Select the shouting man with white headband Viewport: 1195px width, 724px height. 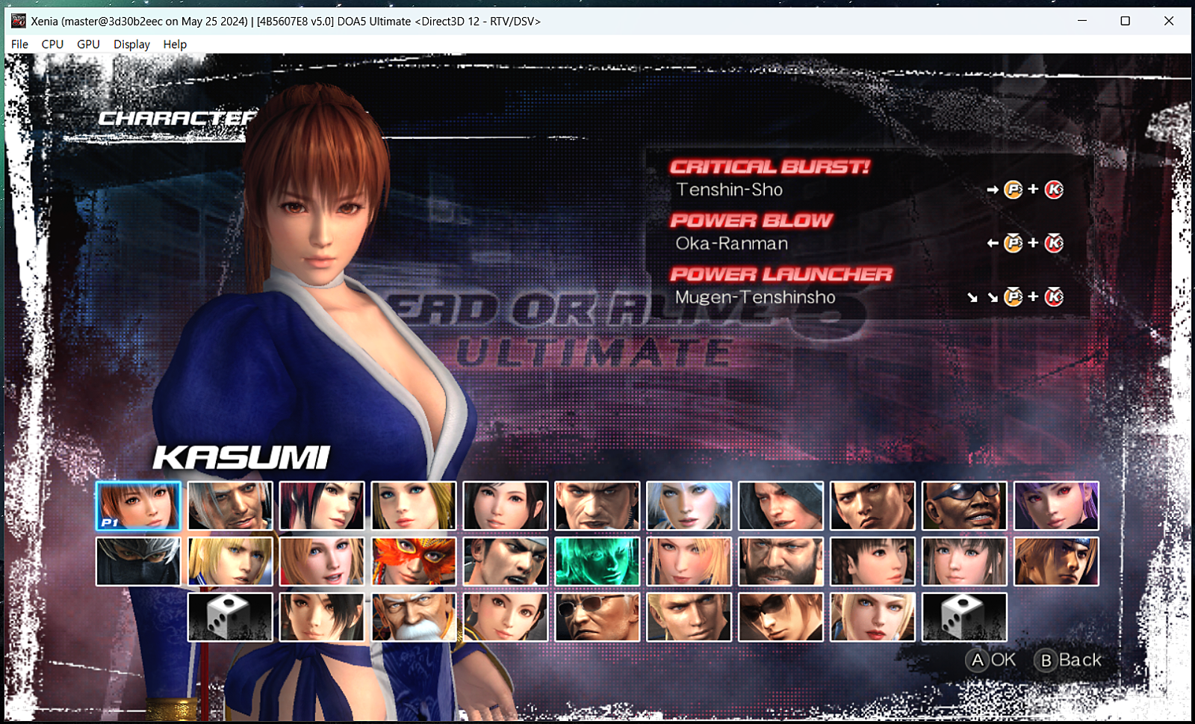click(x=506, y=561)
